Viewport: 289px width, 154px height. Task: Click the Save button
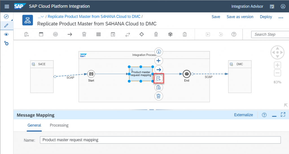coord(216,17)
